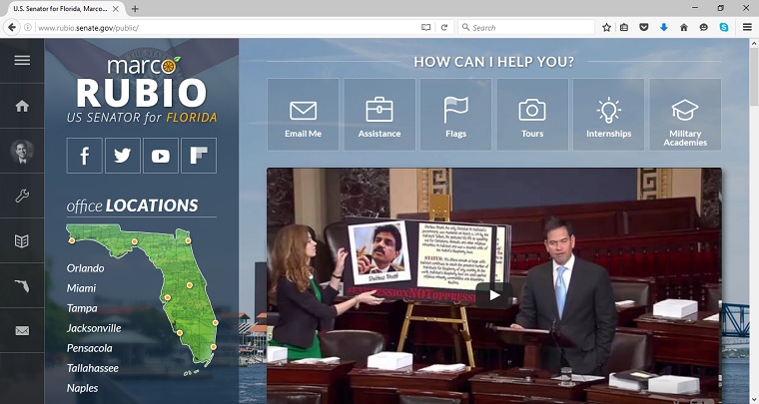The image size is (759, 404).
Task: Go to site home via house icon
Action: pyautogui.click(x=22, y=106)
